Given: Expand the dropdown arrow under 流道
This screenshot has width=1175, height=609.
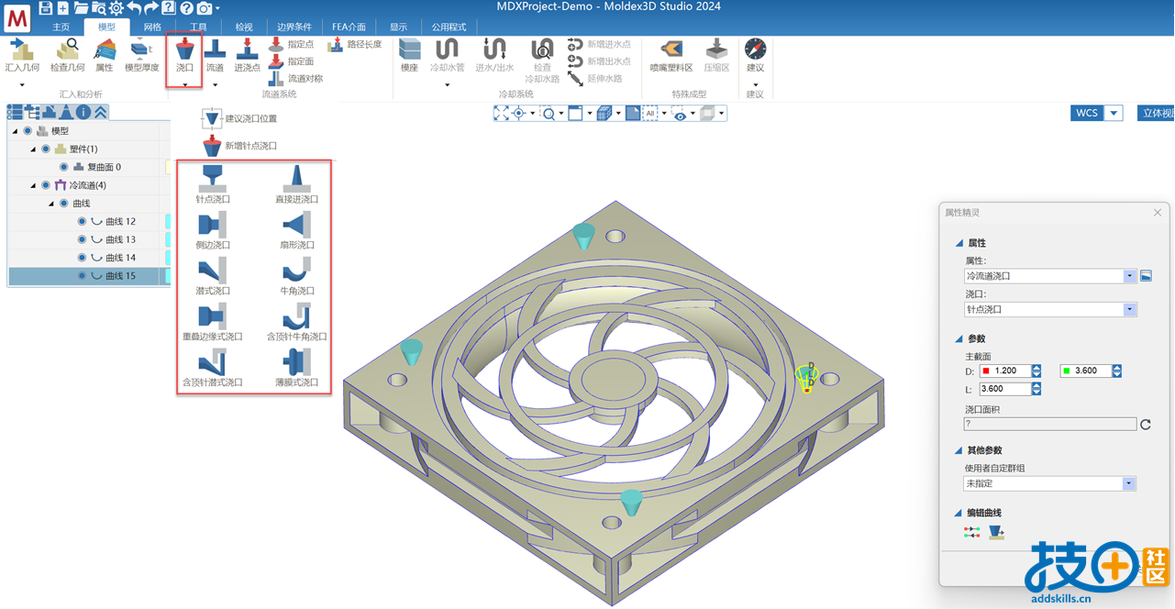Looking at the screenshot, I should click(x=215, y=84).
